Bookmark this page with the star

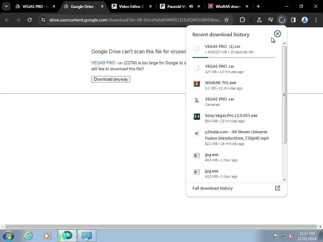coord(226,20)
